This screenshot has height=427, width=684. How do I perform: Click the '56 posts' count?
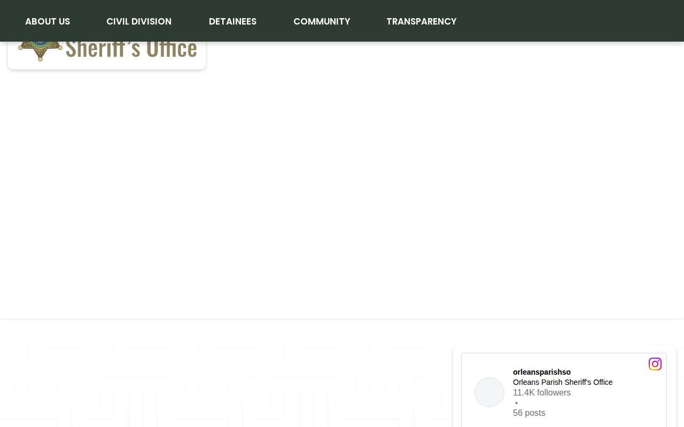click(x=529, y=413)
